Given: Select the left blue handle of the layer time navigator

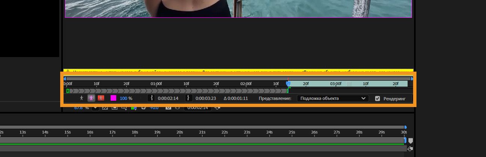Looking at the screenshot, I should click(x=65, y=79).
